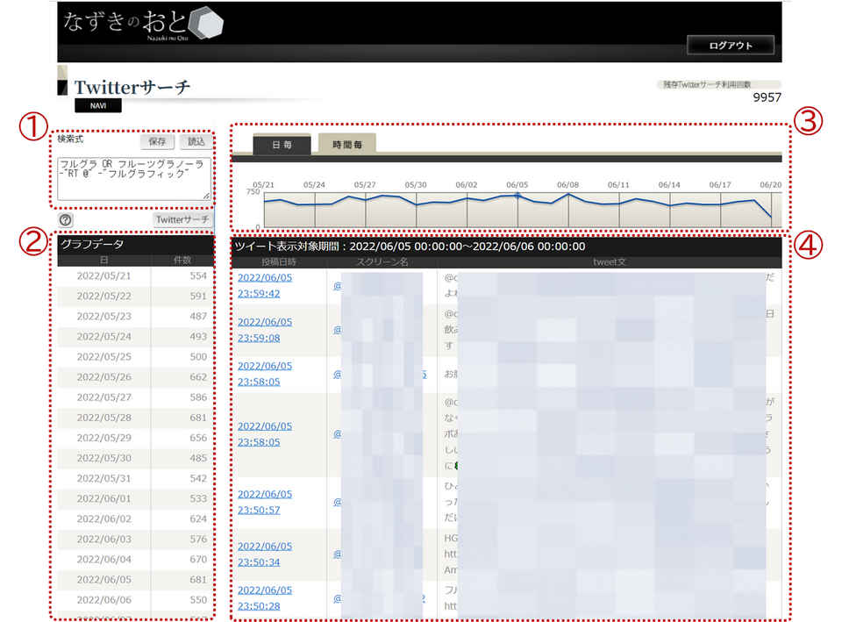Screen dimensions: 842x622
Task: Open tweet posted 2022/06/05 23:50:34
Action: tap(265, 554)
